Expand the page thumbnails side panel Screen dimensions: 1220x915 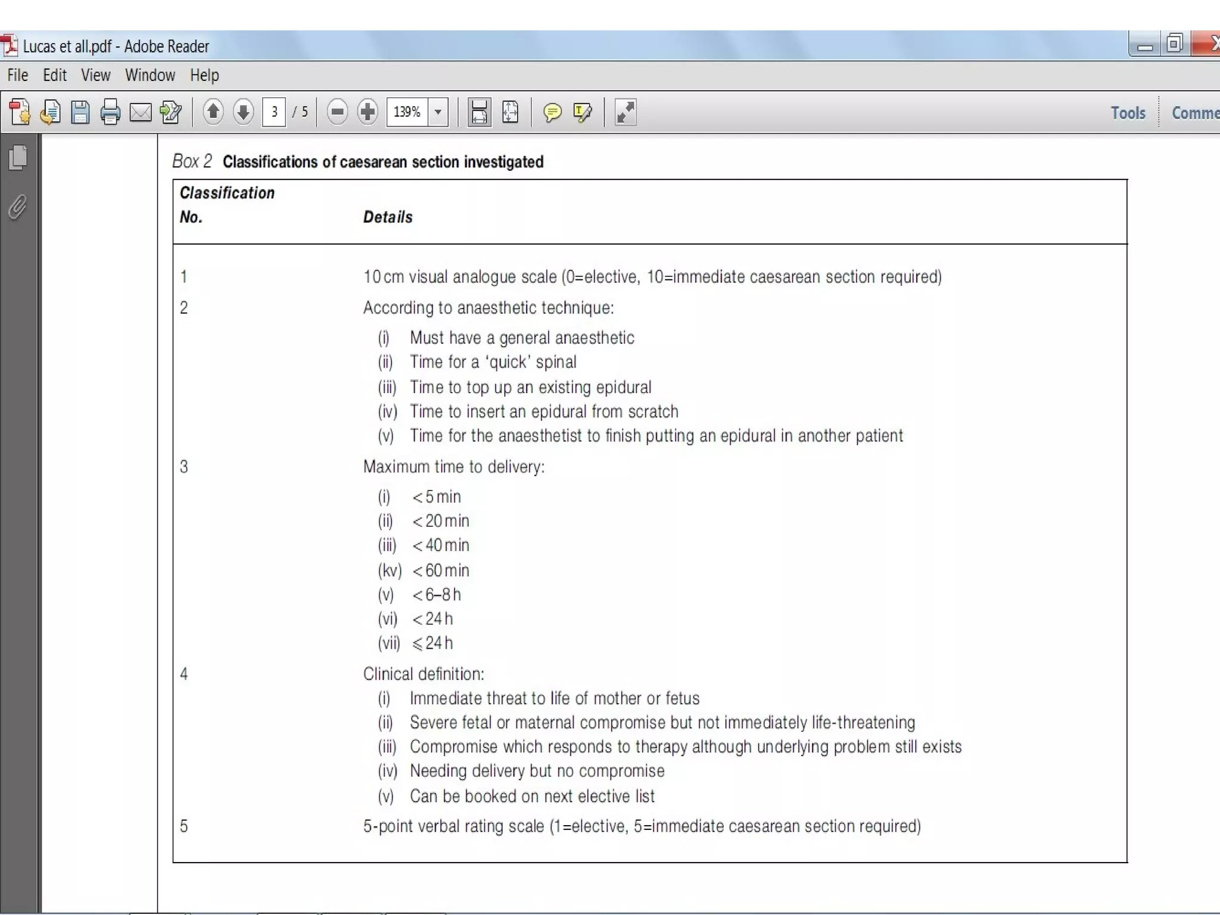pos(18,157)
